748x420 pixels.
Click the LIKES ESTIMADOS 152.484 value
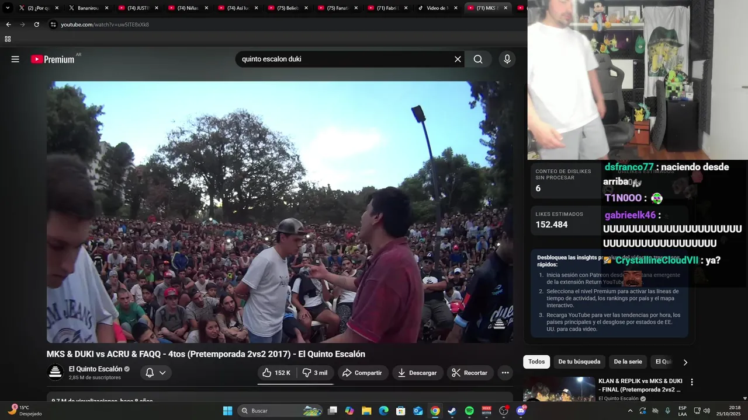point(552,225)
